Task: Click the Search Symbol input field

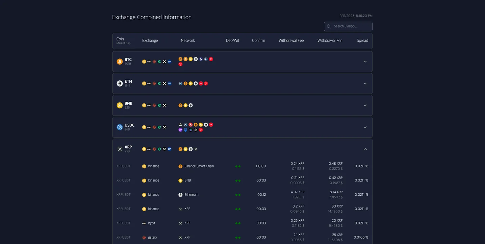Action: (x=348, y=26)
